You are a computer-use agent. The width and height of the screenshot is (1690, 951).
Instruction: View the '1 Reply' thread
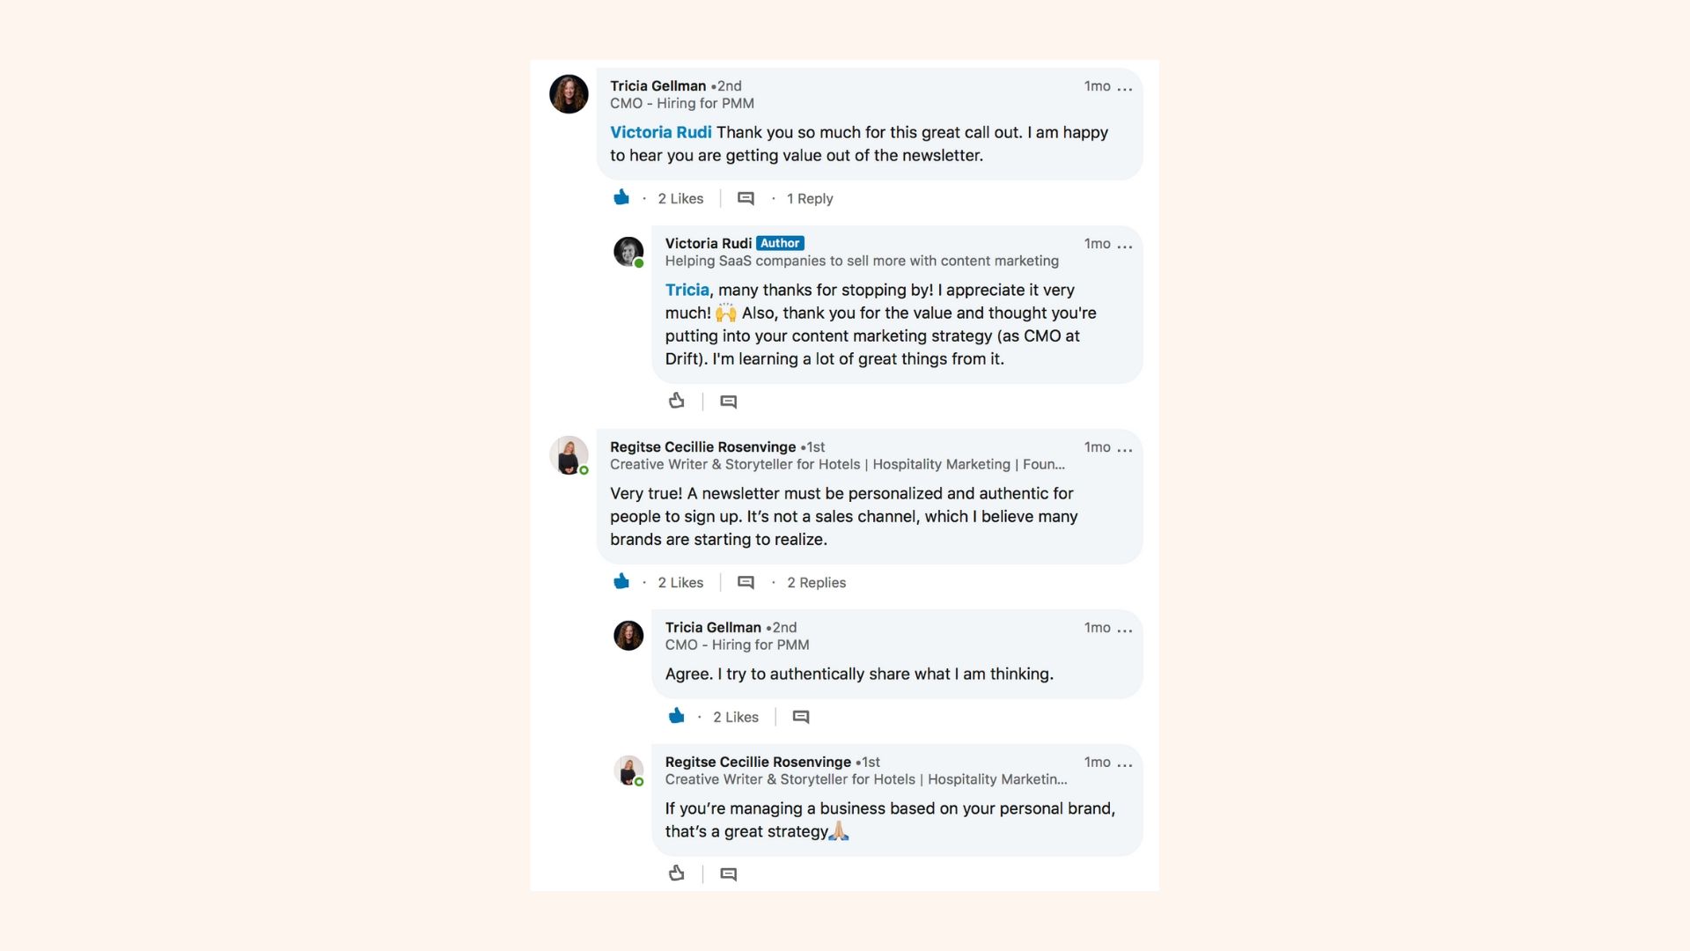coord(810,199)
